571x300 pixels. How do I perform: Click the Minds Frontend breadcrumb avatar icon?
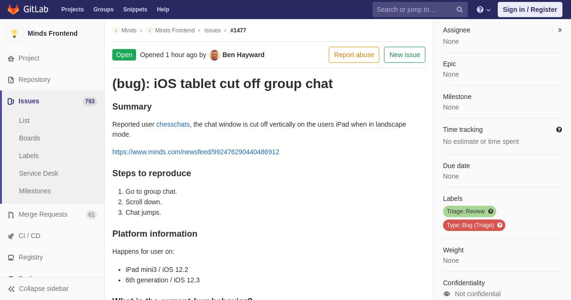pyautogui.click(x=149, y=30)
